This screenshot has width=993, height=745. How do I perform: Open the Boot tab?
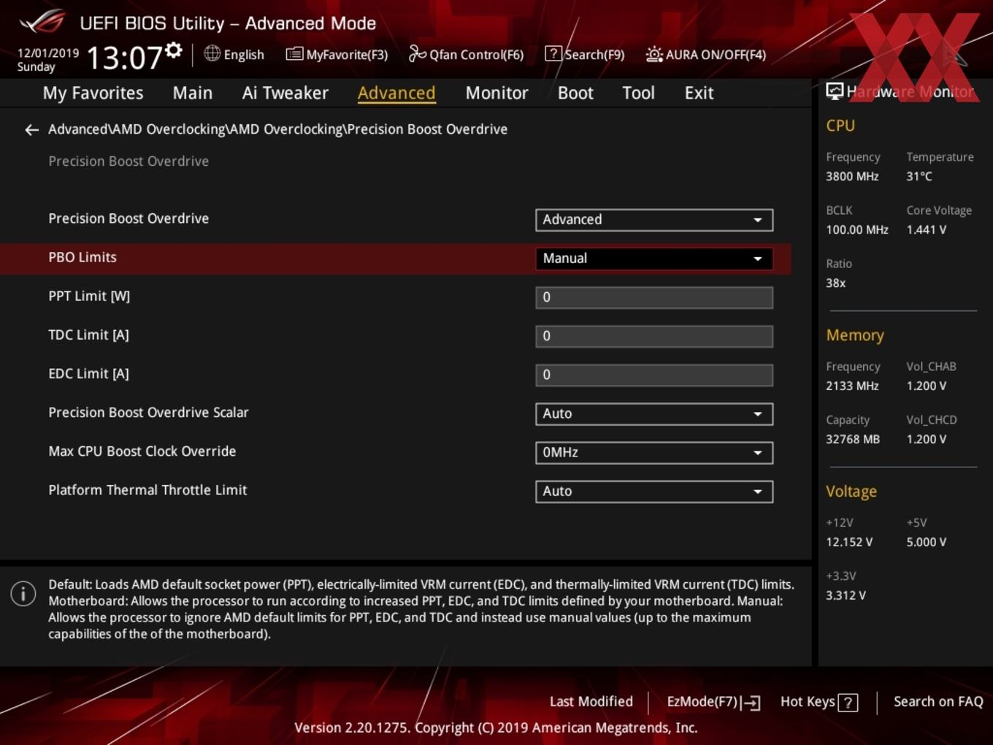[x=575, y=93]
